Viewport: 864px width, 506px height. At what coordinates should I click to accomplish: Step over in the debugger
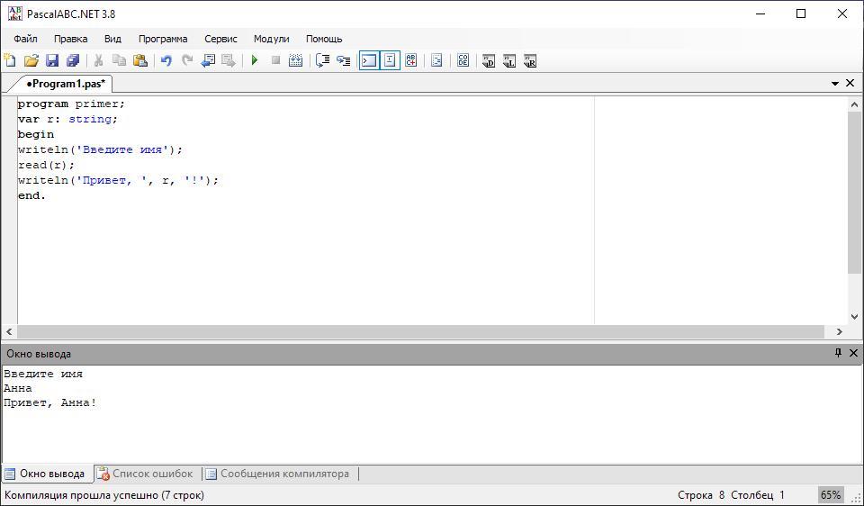(323, 60)
